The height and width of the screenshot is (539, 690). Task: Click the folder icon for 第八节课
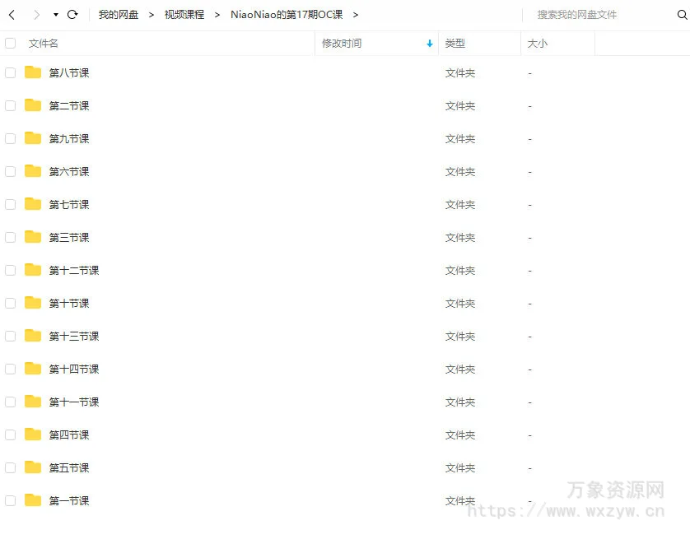[33, 72]
